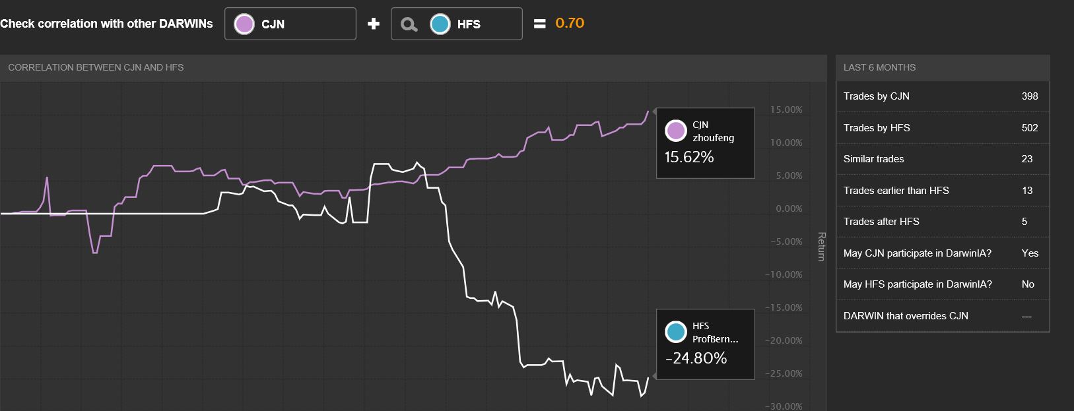1074x411 pixels.
Task: Click the blue HFS ProfBern legend icon
Action: pyautogui.click(x=676, y=332)
